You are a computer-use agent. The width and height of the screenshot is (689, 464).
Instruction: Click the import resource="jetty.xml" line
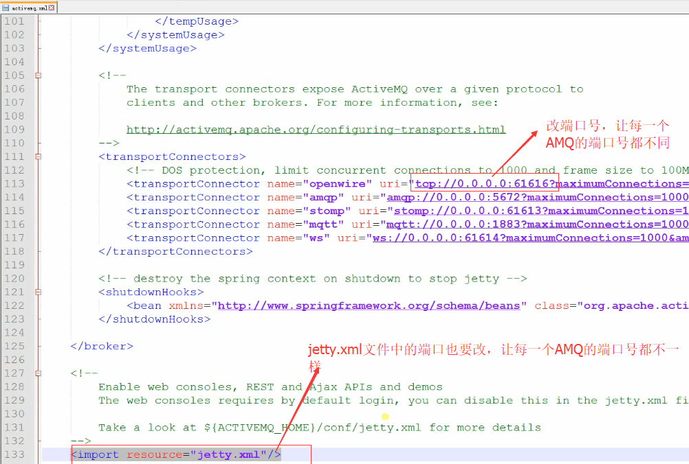(x=175, y=455)
